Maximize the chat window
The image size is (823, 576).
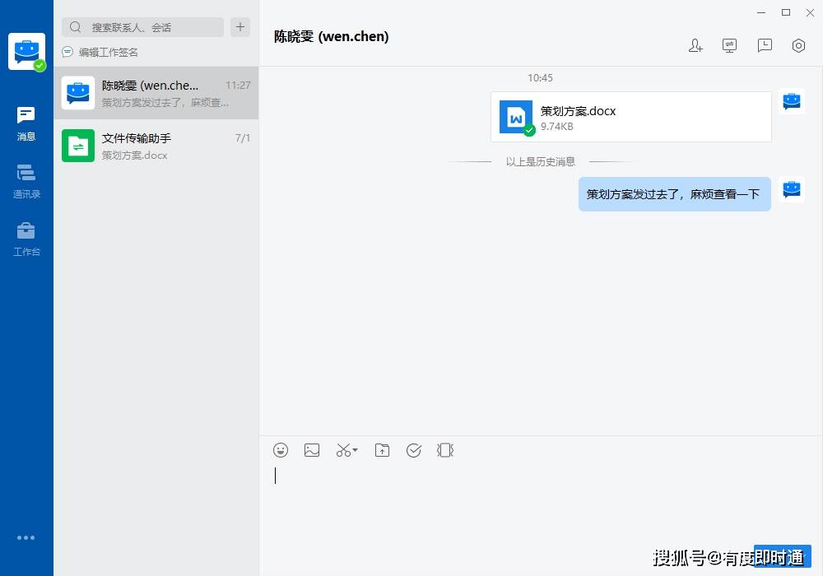pos(786,12)
